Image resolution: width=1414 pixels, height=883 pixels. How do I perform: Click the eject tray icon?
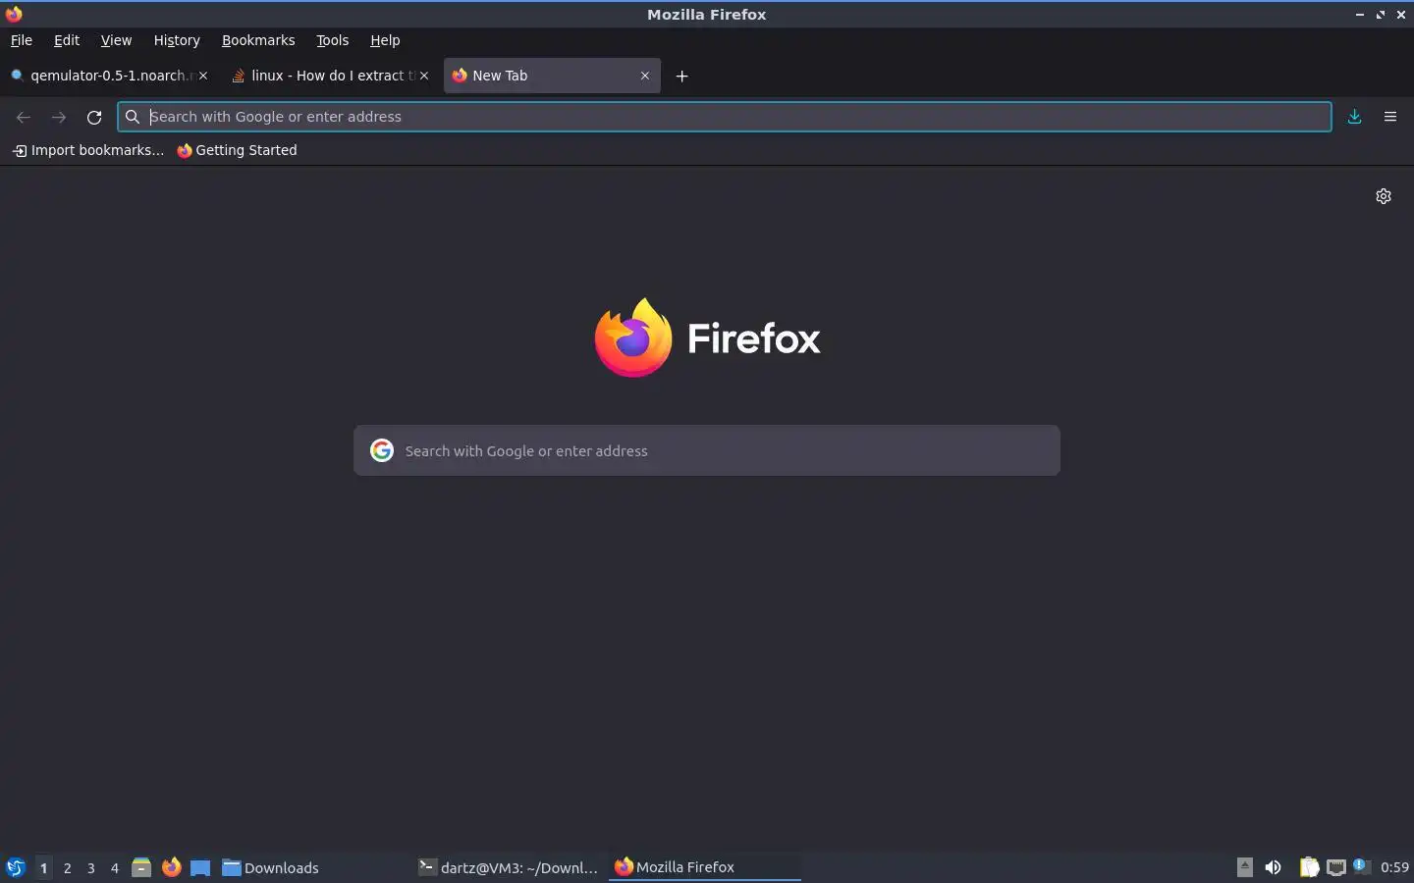click(1245, 866)
